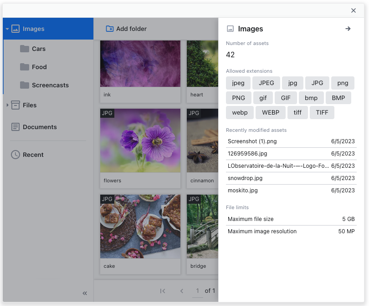Click the arrow icon in Images panel header
The image size is (369, 306).
348,29
